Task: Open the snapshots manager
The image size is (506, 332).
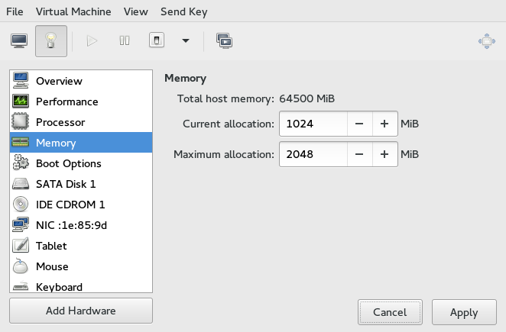Action: (x=224, y=40)
